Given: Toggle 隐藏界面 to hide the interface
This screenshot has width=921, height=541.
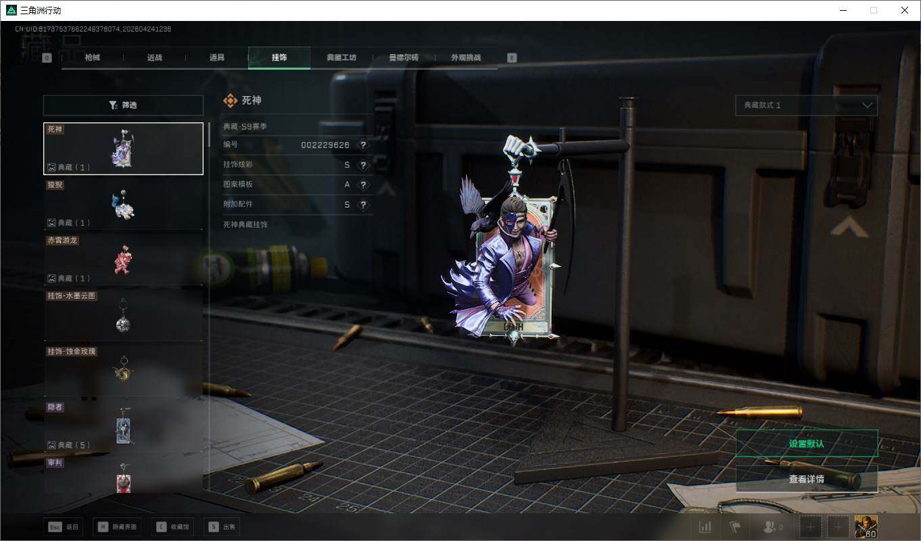Looking at the screenshot, I should 118,527.
